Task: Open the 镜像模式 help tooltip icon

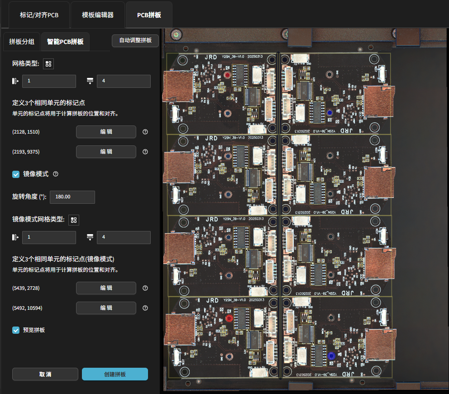Action: point(56,174)
